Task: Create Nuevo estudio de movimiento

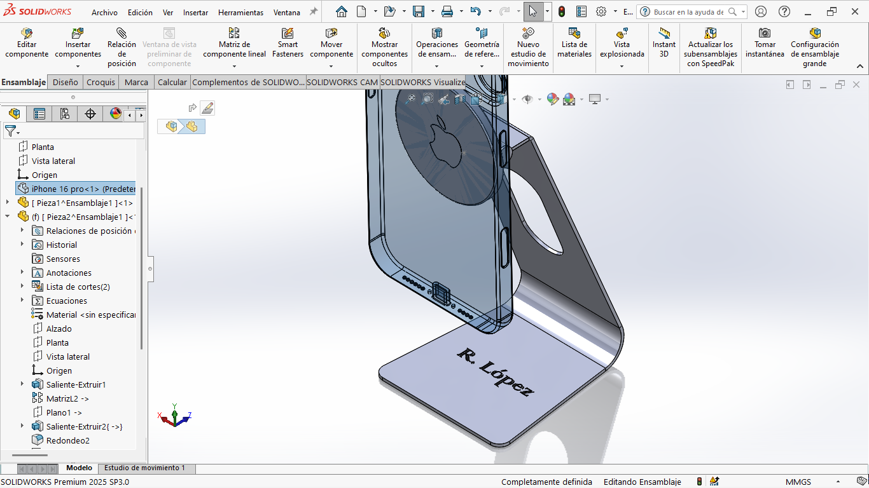Action: pos(528,47)
